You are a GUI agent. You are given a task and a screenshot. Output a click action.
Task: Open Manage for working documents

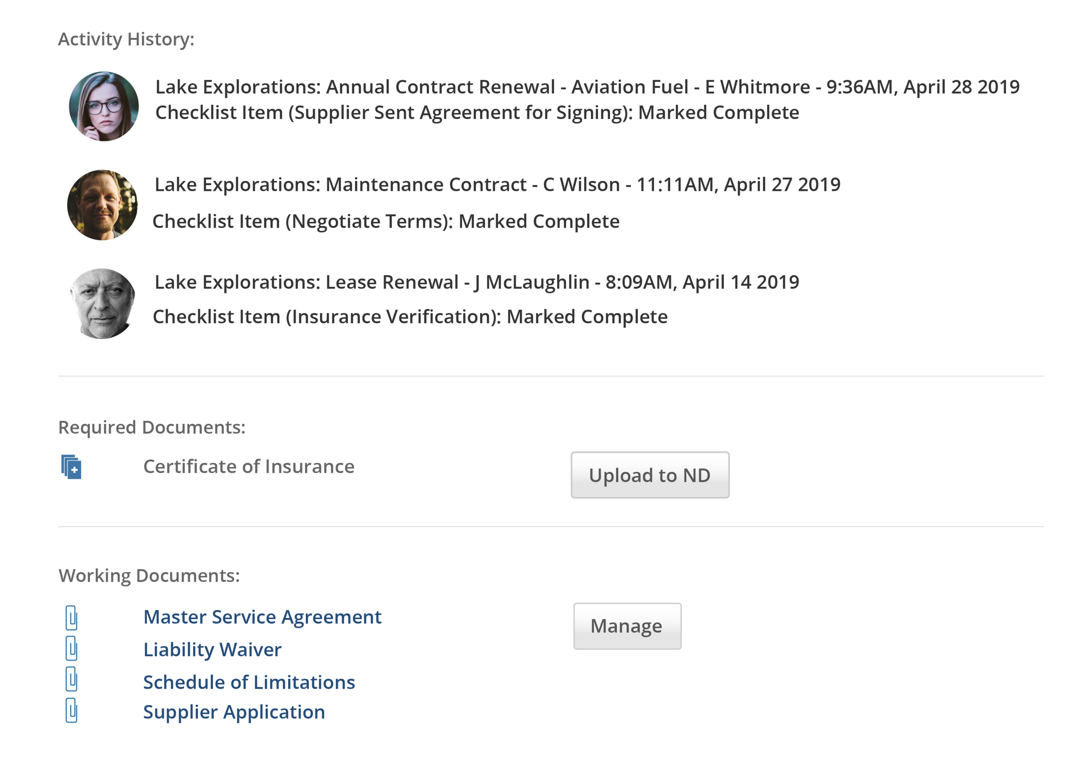pos(627,626)
